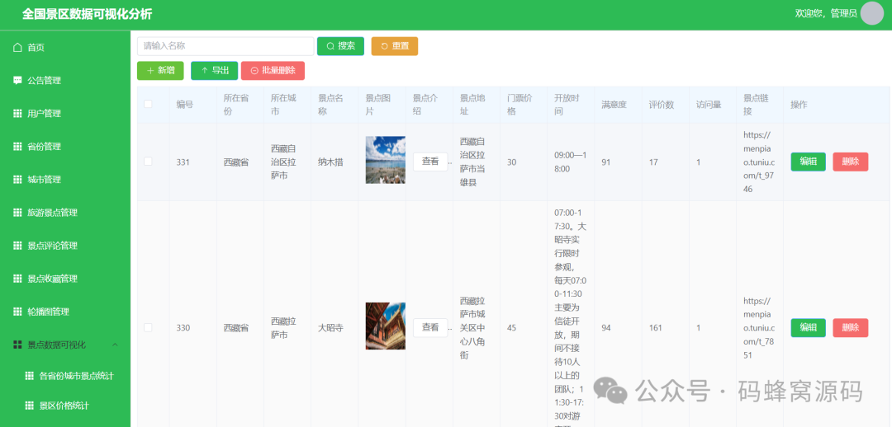Tick the checkbox for row 331
Screen dimensions: 892x427
click(148, 162)
